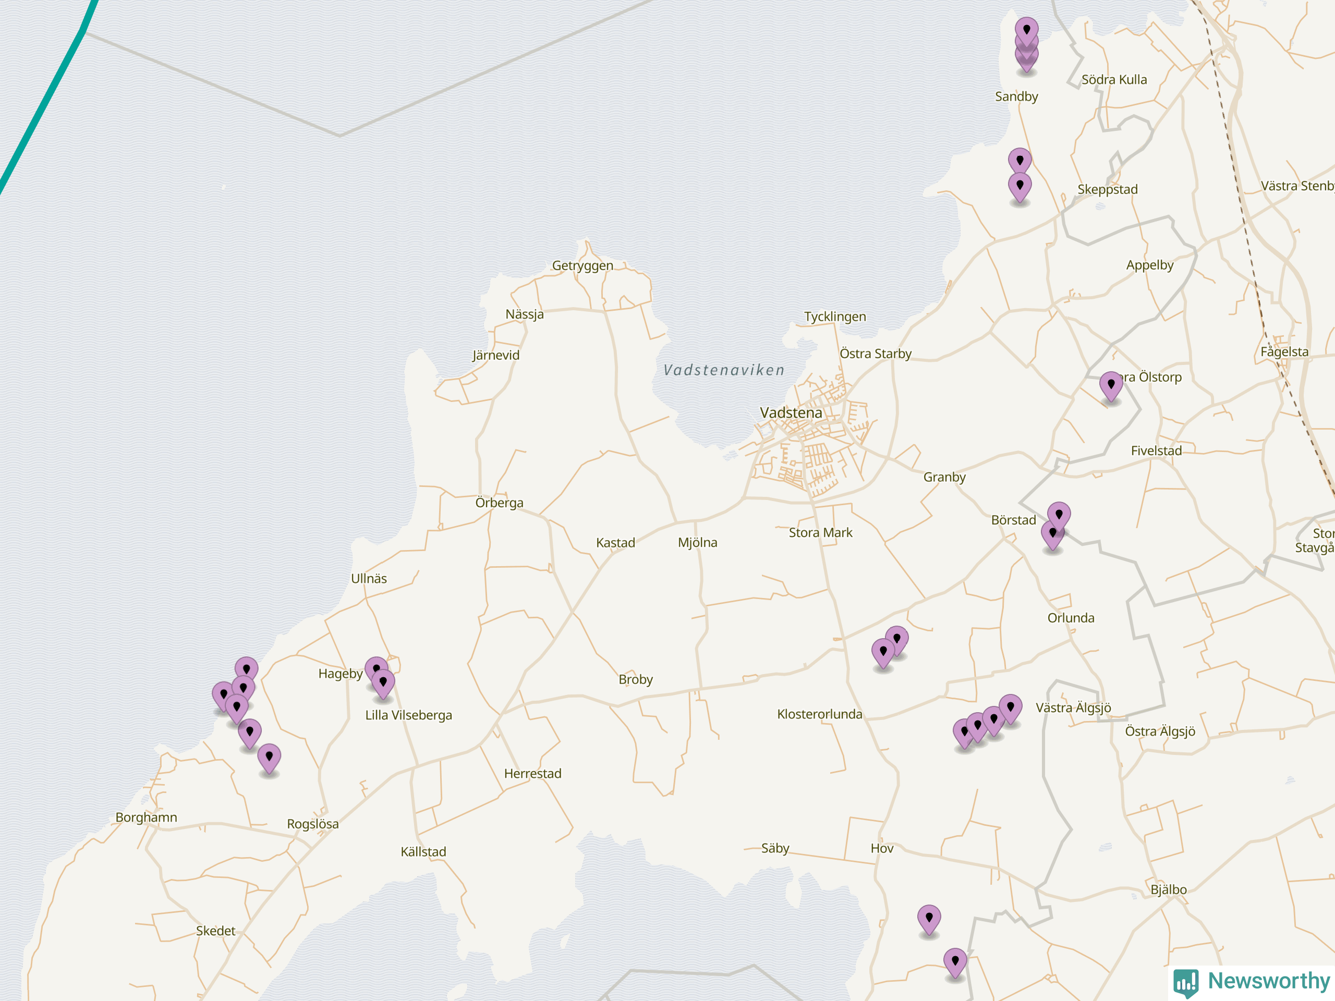Click the Södra Kulla place label

[1114, 80]
